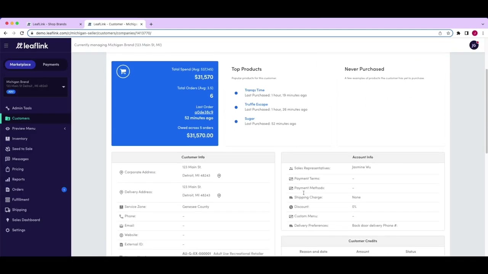Click the Reports chart icon

(8, 179)
